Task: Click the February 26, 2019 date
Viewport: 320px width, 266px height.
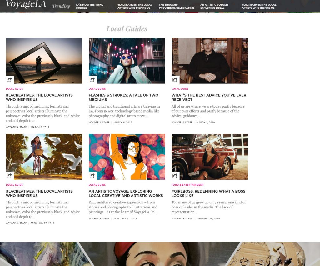Action: tap(208, 218)
